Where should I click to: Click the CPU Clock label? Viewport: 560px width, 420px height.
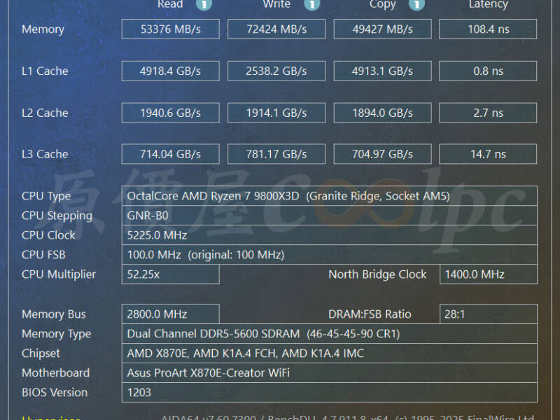tap(48, 235)
